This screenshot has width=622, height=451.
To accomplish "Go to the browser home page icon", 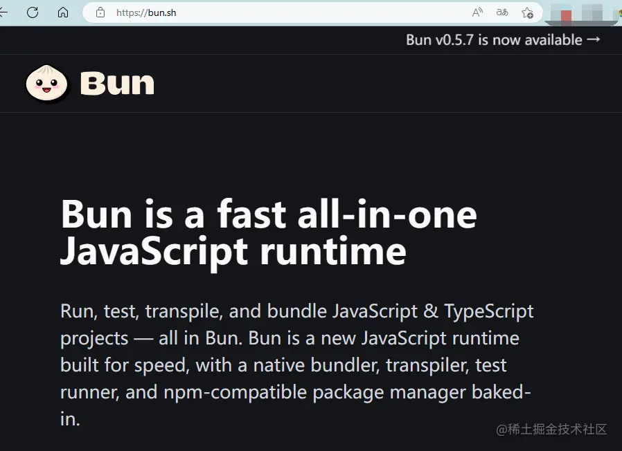I will (63, 12).
